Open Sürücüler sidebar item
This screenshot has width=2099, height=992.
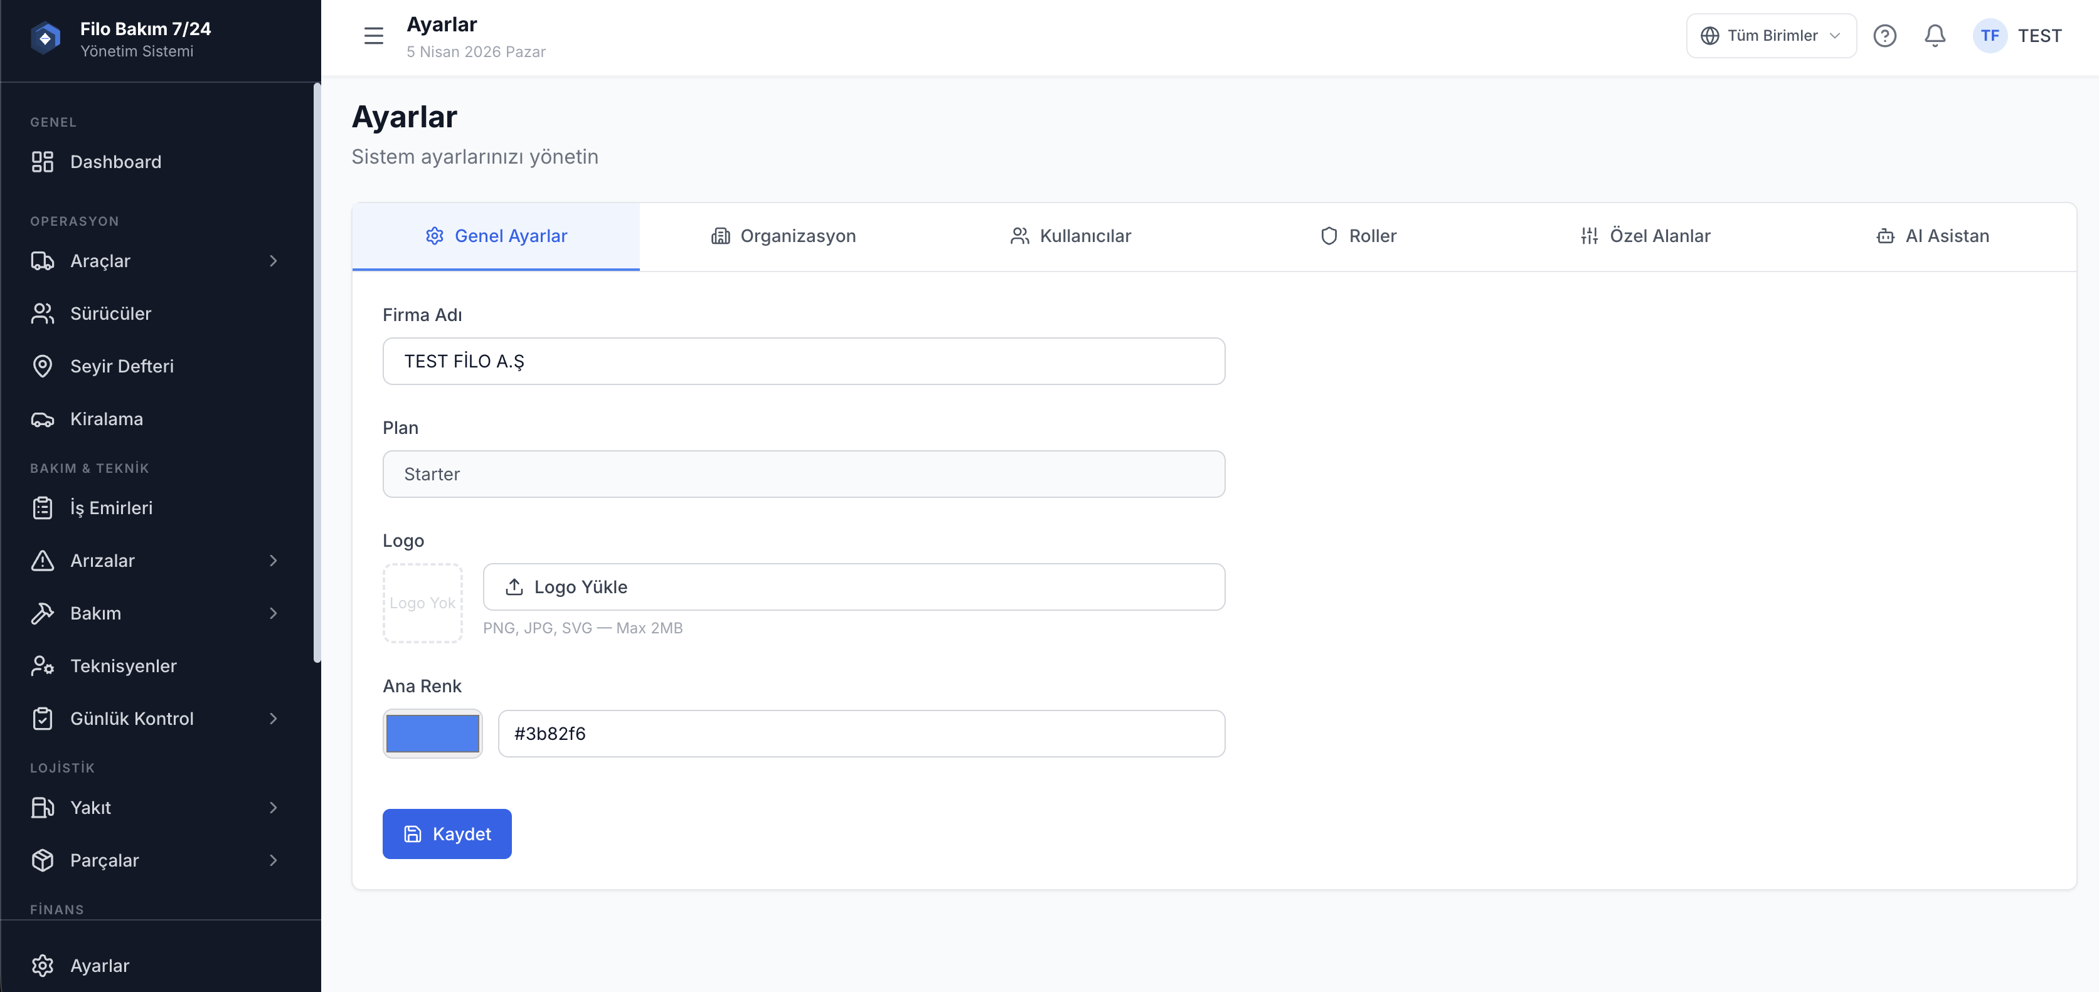[x=110, y=314]
